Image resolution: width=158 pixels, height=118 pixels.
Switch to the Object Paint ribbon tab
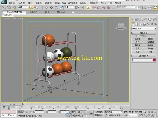click(x=61, y=12)
